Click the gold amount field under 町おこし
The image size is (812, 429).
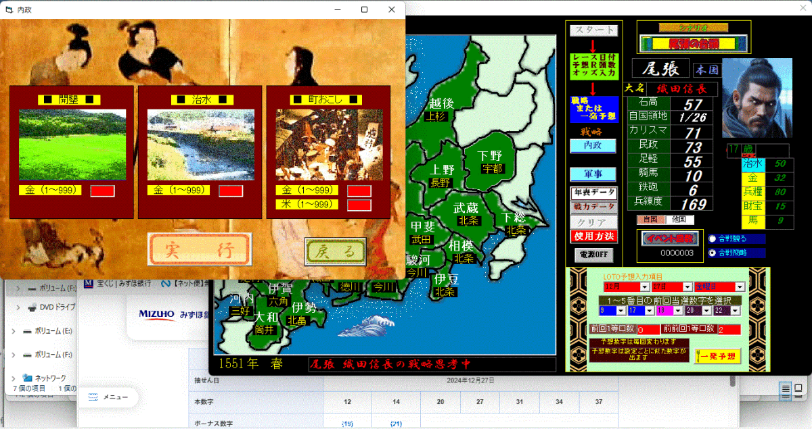[359, 191]
